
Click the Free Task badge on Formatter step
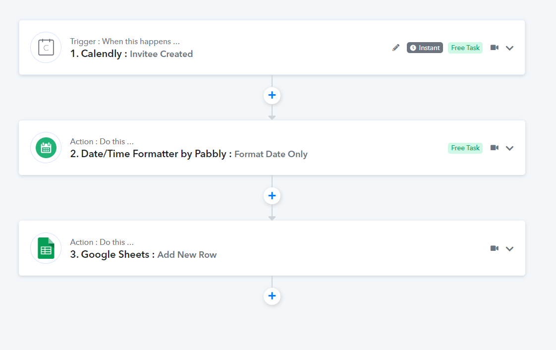coord(465,148)
